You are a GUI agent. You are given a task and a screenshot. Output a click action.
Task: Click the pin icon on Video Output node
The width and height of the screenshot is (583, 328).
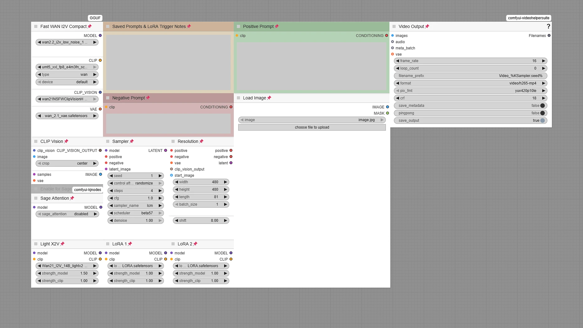427,26
